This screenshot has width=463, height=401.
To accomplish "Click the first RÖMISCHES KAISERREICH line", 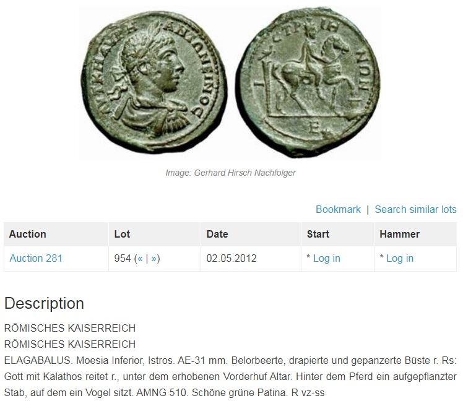I will [70, 328].
